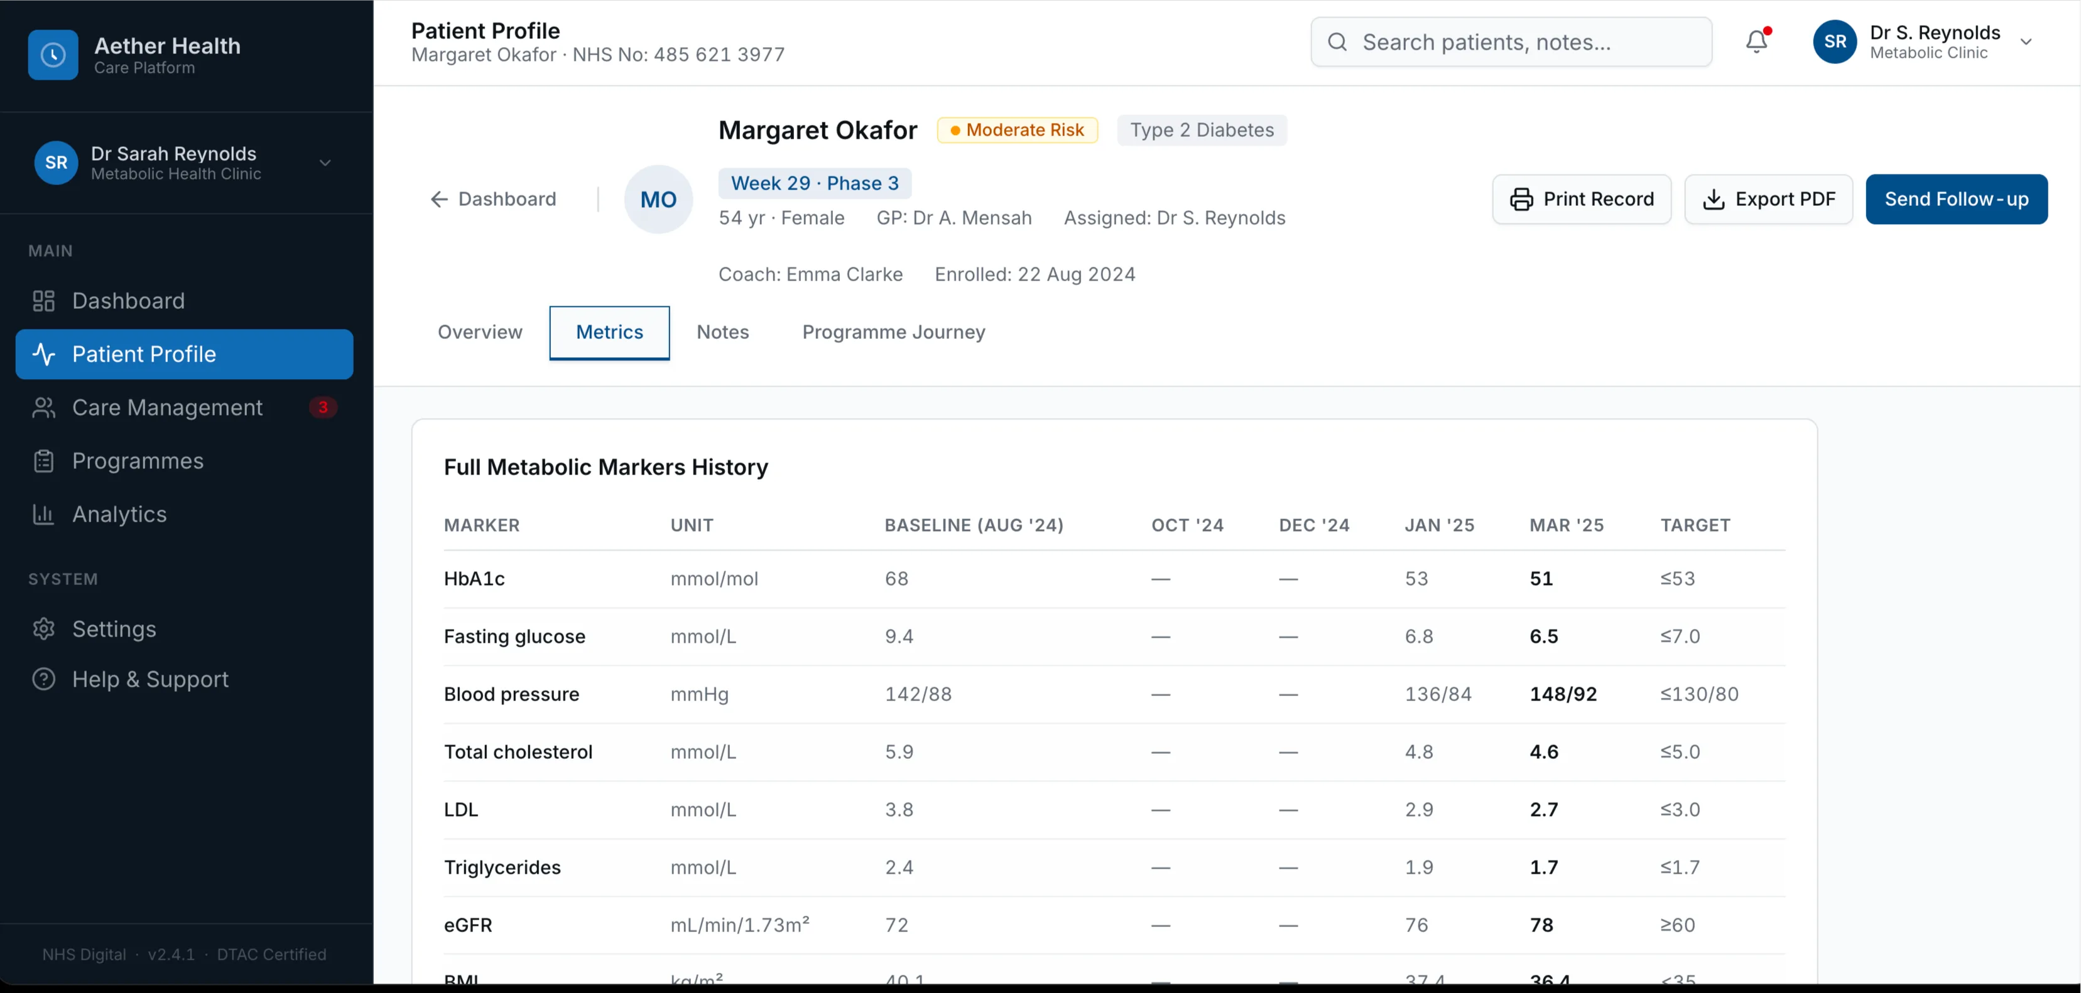This screenshot has width=2081, height=993.
Task: Open Care Management in sidebar
Action: [167, 408]
